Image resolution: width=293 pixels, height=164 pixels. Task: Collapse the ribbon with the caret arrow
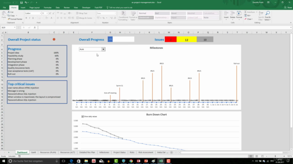click(x=291, y=23)
